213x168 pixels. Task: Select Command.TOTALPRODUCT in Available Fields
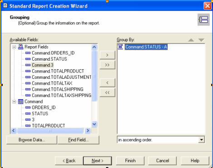coord(58,71)
